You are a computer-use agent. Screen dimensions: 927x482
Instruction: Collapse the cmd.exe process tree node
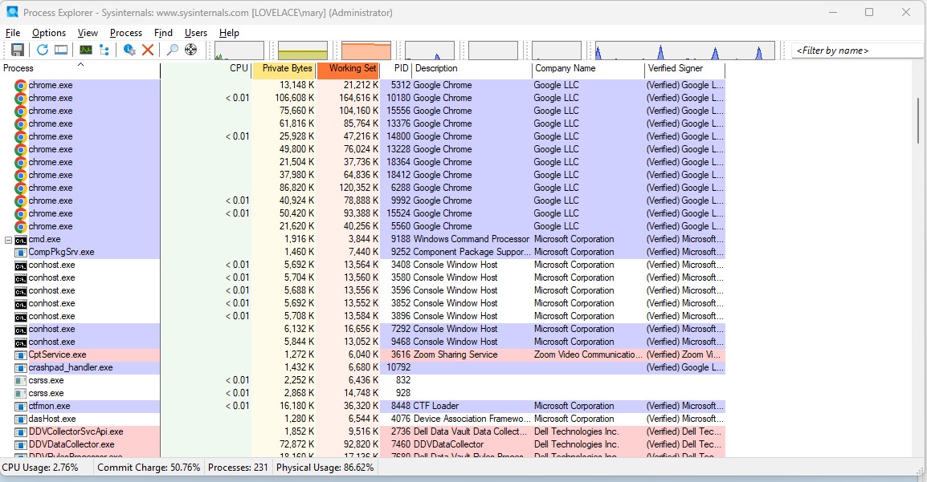(8, 240)
